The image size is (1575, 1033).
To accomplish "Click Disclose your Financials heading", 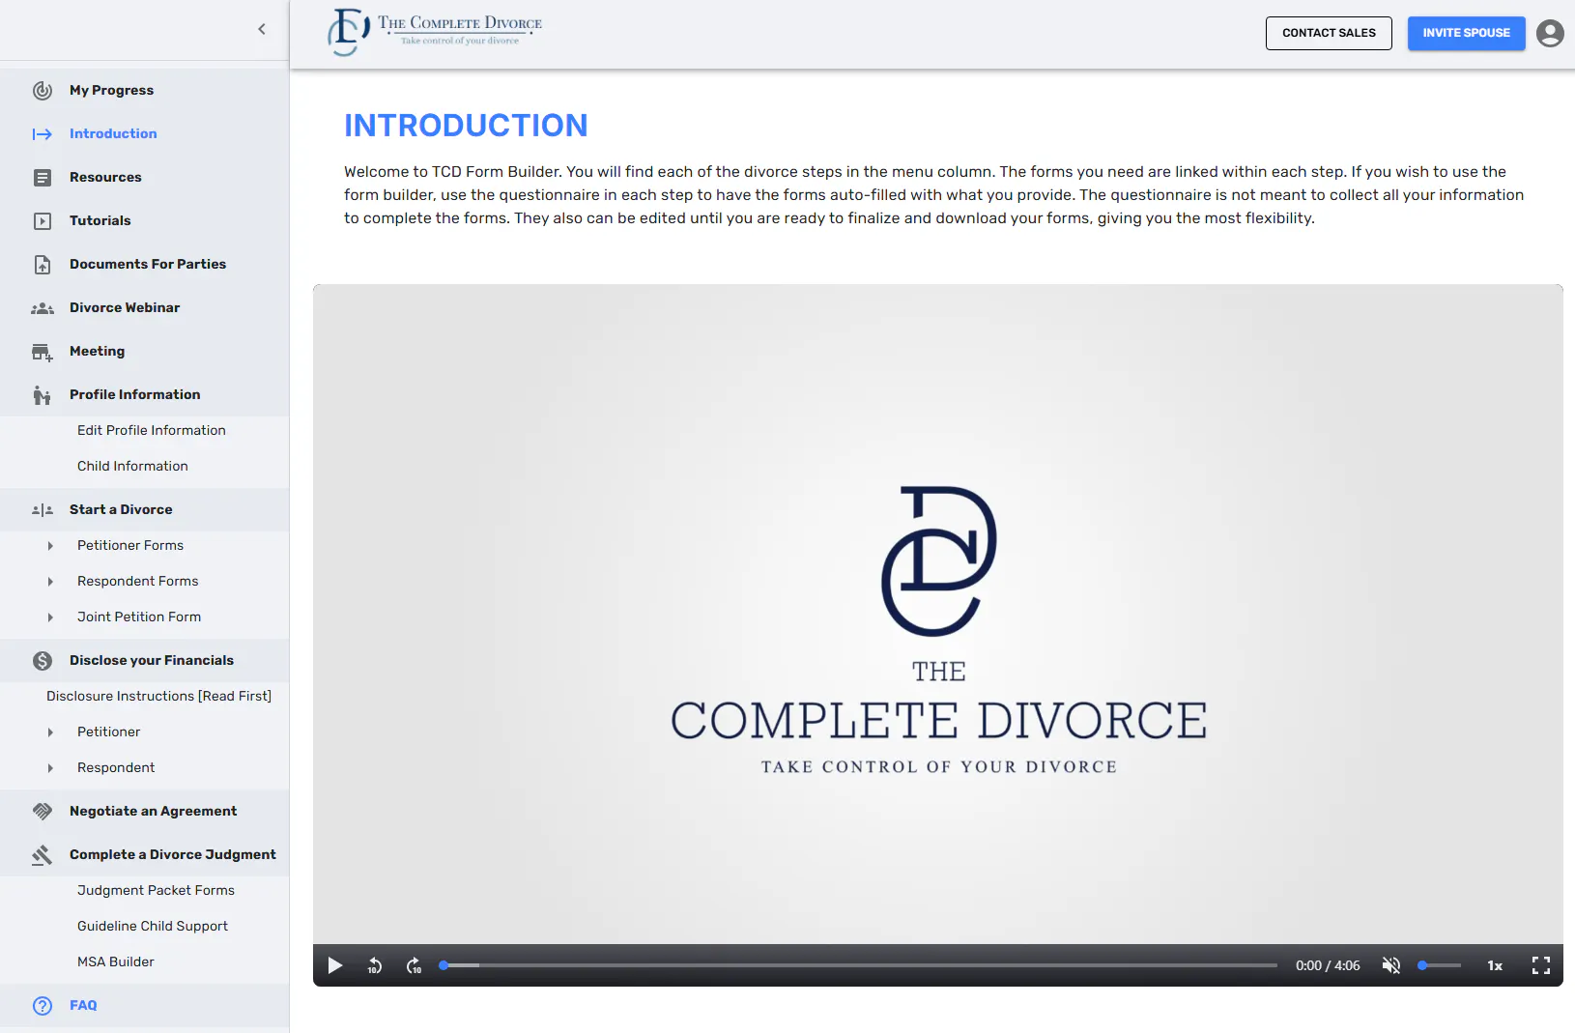I will [152, 661].
